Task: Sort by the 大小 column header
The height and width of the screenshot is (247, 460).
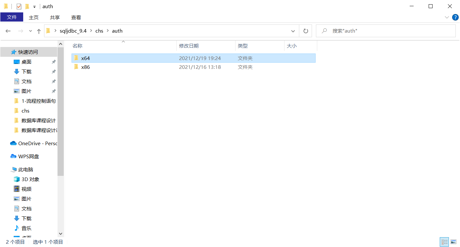Action: point(301,46)
